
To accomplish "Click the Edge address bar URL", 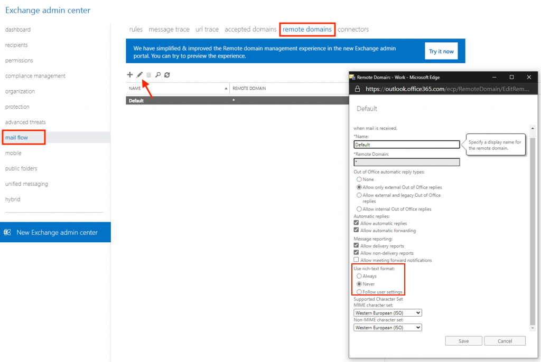I will pyautogui.click(x=447, y=89).
